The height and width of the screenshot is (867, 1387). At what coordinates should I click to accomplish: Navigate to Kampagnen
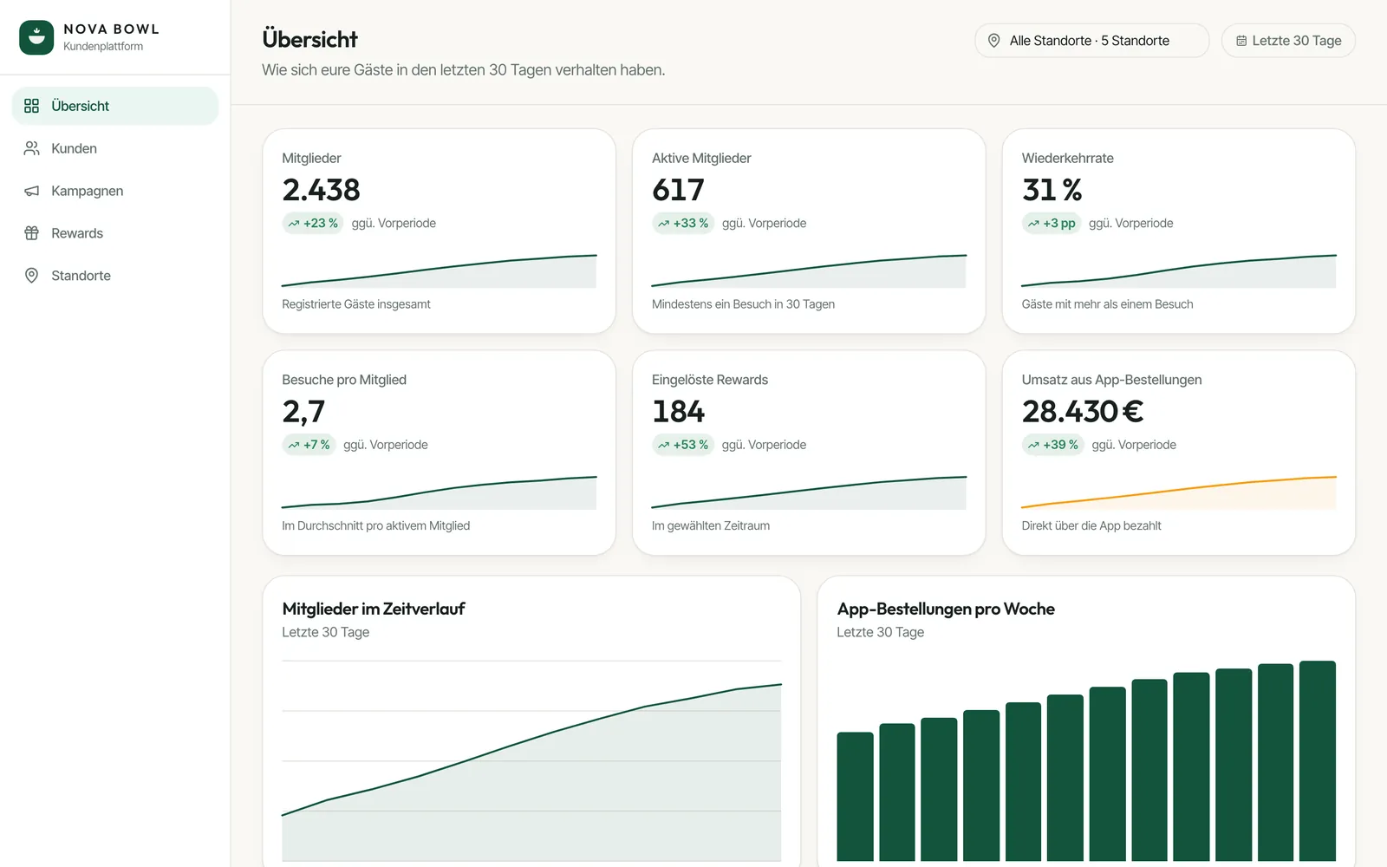click(x=115, y=191)
